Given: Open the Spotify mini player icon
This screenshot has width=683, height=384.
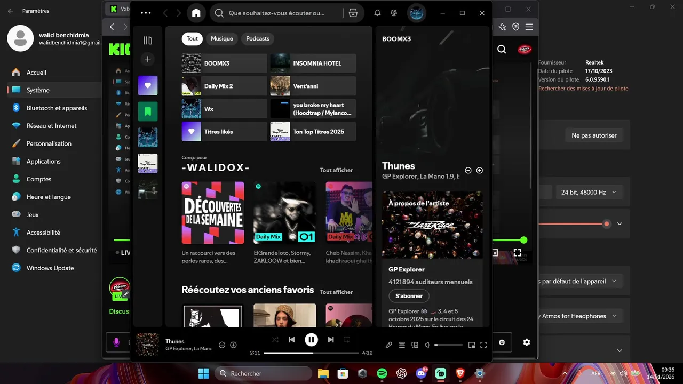Looking at the screenshot, I should click(472, 345).
